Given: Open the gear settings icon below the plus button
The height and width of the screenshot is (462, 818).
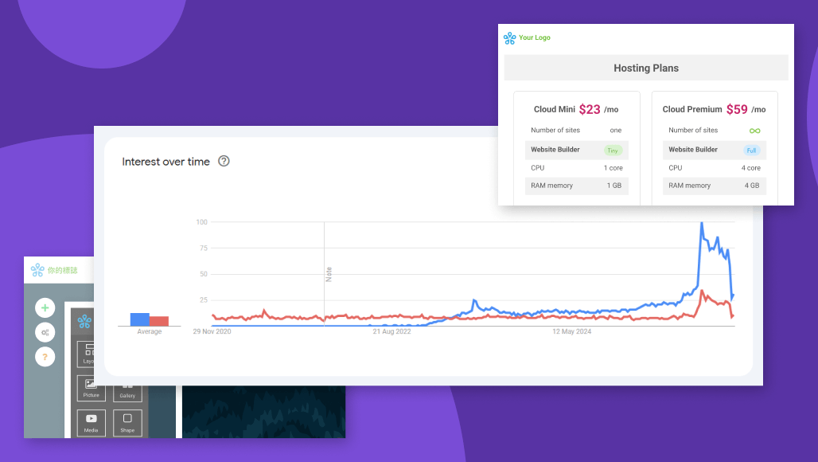Looking at the screenshot, I should pos(45,332).
